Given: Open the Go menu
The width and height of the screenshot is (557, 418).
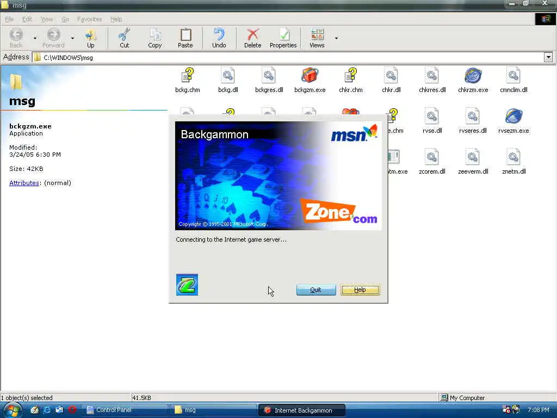Looking at the screenshot, I should pyautogui.click(x=65, y=19).
